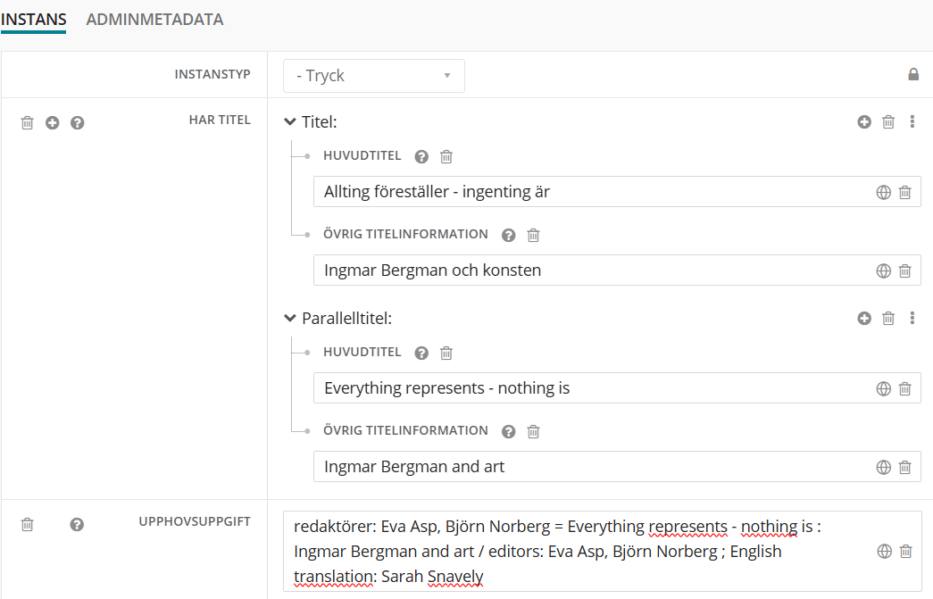Screen dimensions: 933x599
Task: Delete the UPPHOVSUPPGIFT property via left trash icon
Action: [x=28, y=525]
